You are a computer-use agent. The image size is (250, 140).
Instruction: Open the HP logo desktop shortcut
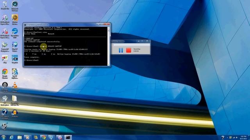(x=4, y=126)
